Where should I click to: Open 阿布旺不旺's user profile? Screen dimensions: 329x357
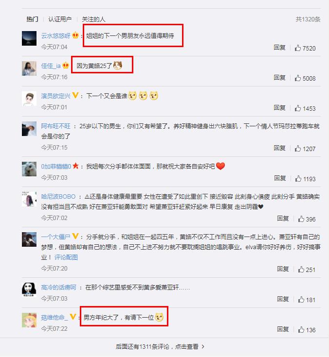tap(55, 126)
